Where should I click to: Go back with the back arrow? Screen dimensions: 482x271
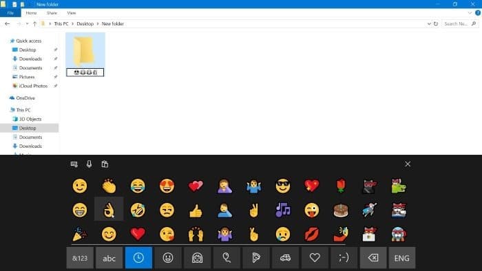(7, 23)
